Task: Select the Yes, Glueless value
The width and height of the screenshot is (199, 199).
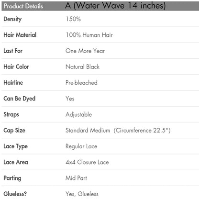Action: (82, 194)
